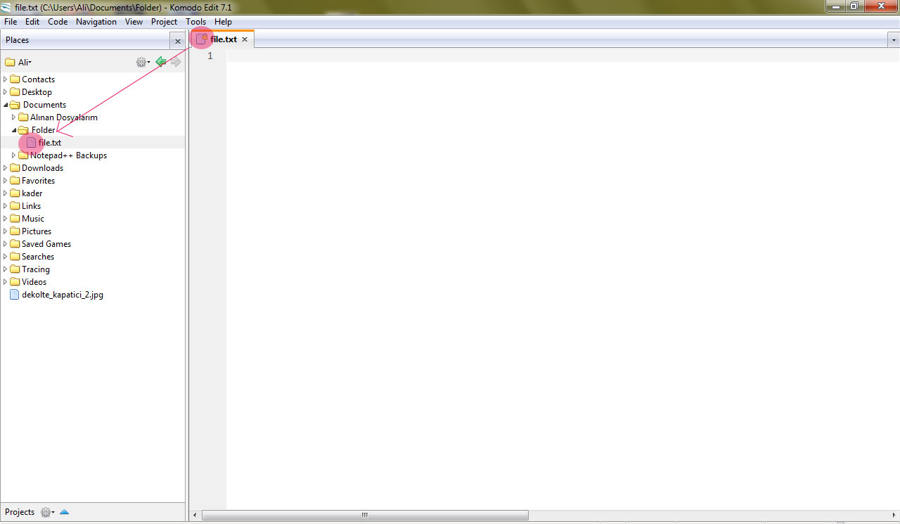This screenshot has width=900, height=524.
Task: Switch to the file.txt editor tab
Action: pyautogui.click(x=224, y=39)
